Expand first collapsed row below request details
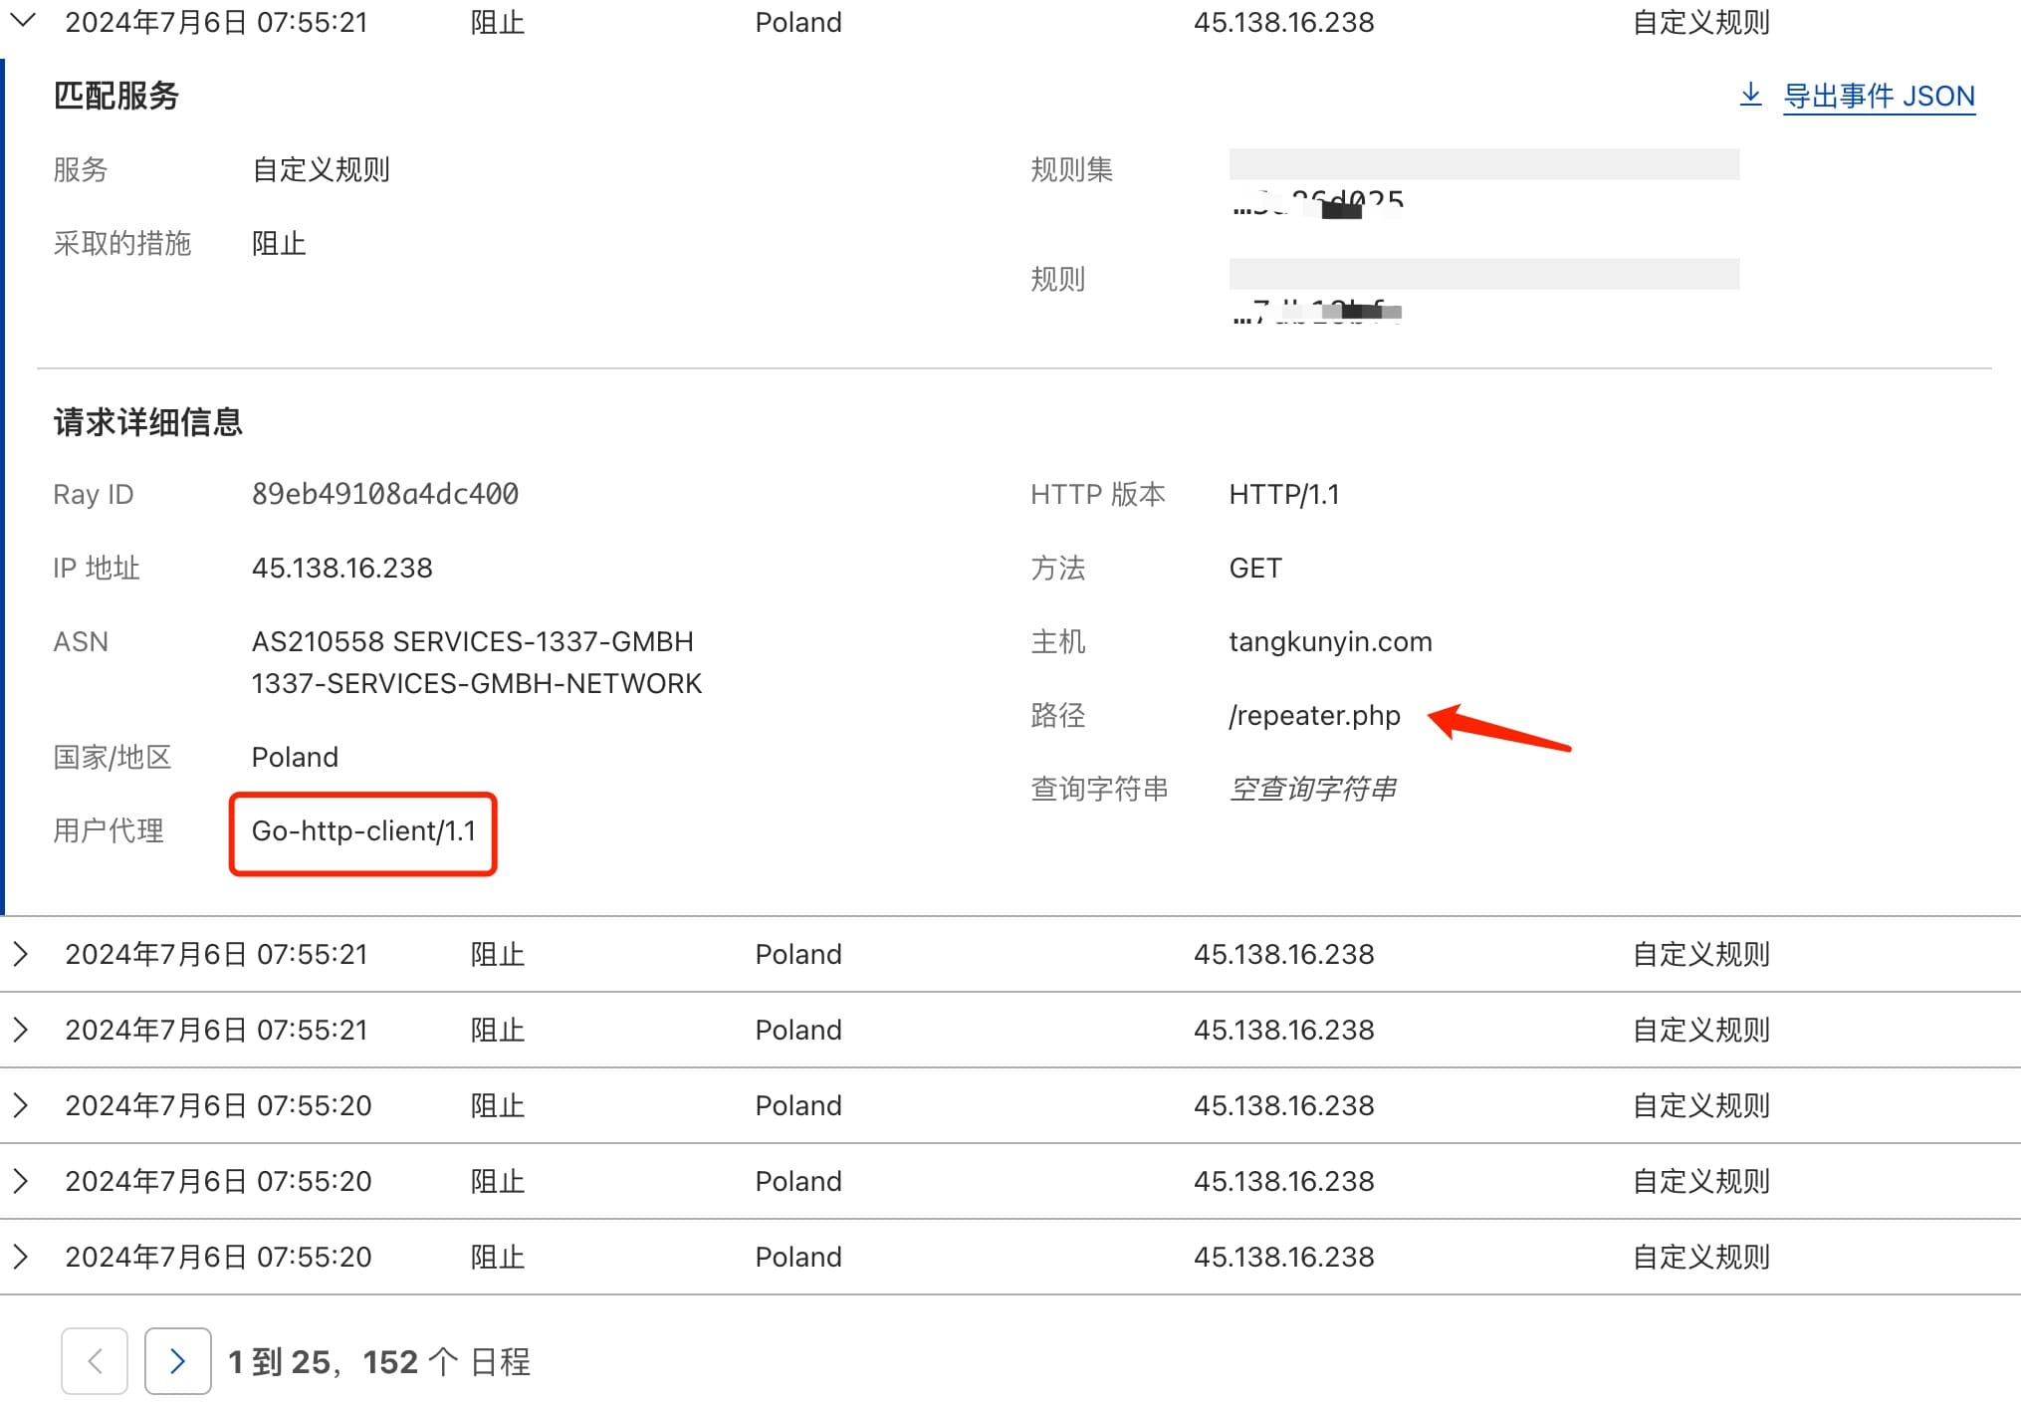 pyautogui.click(x=21, y=954)
